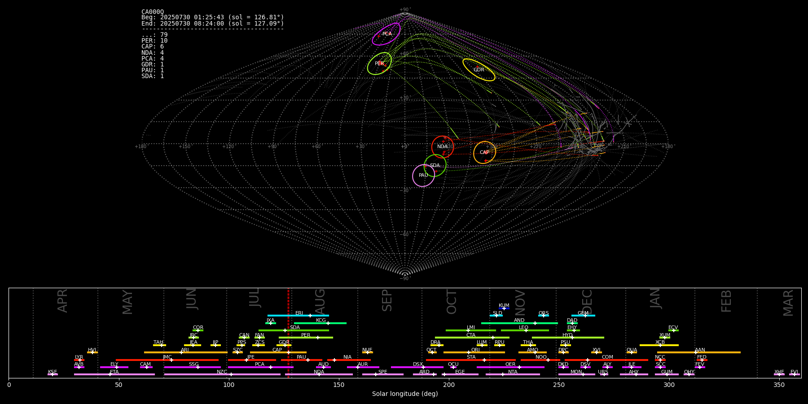This screenshot has height=404, width=808.
Task: Click the KSE shower label in timeline
Action: click(53, 372)
